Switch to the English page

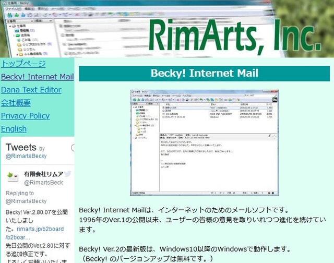pyautogui.click(x=14, y=129)
